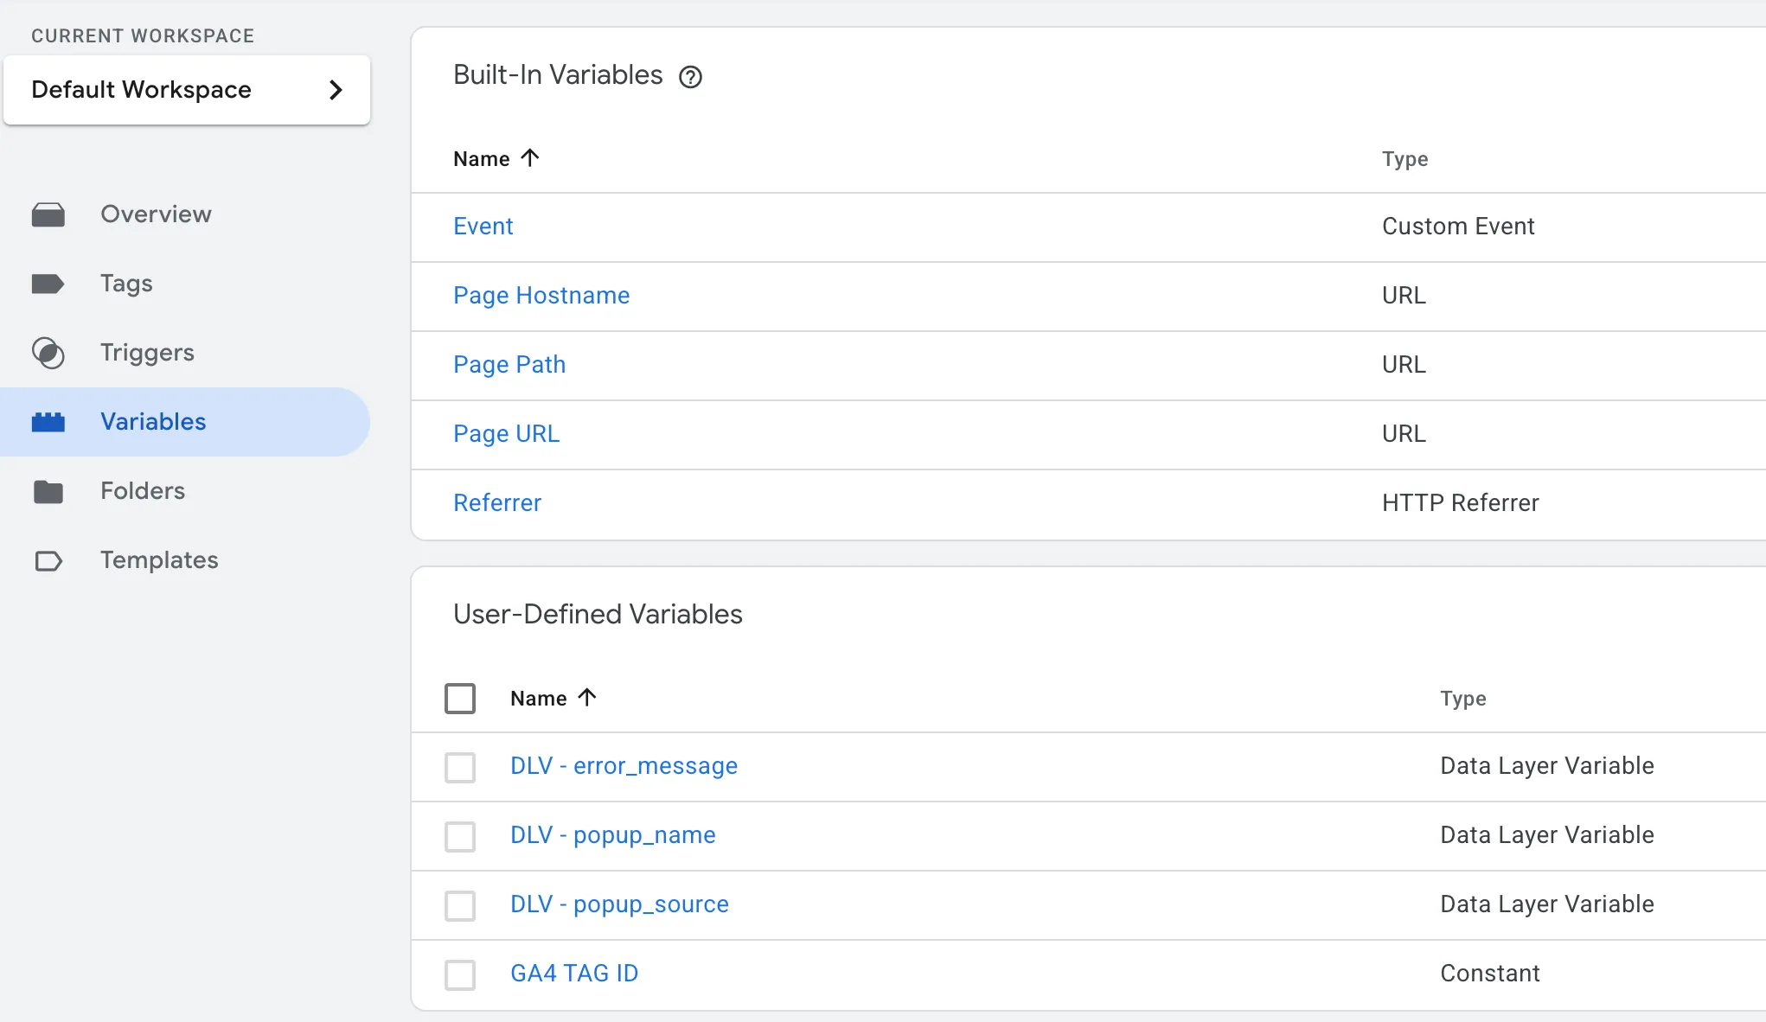The height and width of the screenshot is (1022, 1766).
Task: Open Built-In Variables help icon
Action: (690, 77)
